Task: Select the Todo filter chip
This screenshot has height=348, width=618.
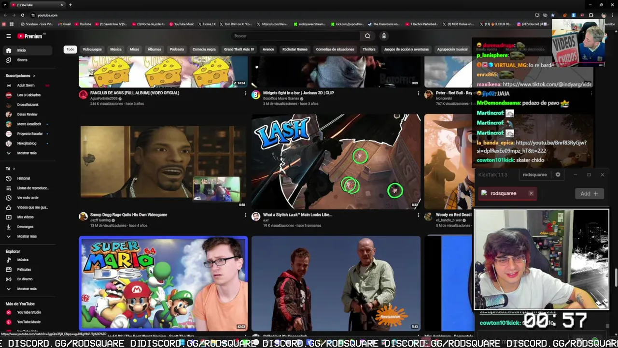Action: point(70,49)
